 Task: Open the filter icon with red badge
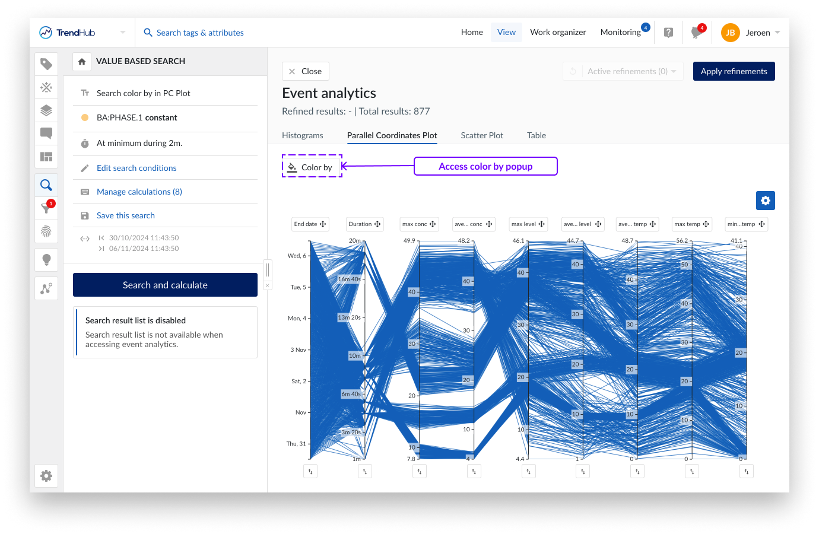[46, 208]
